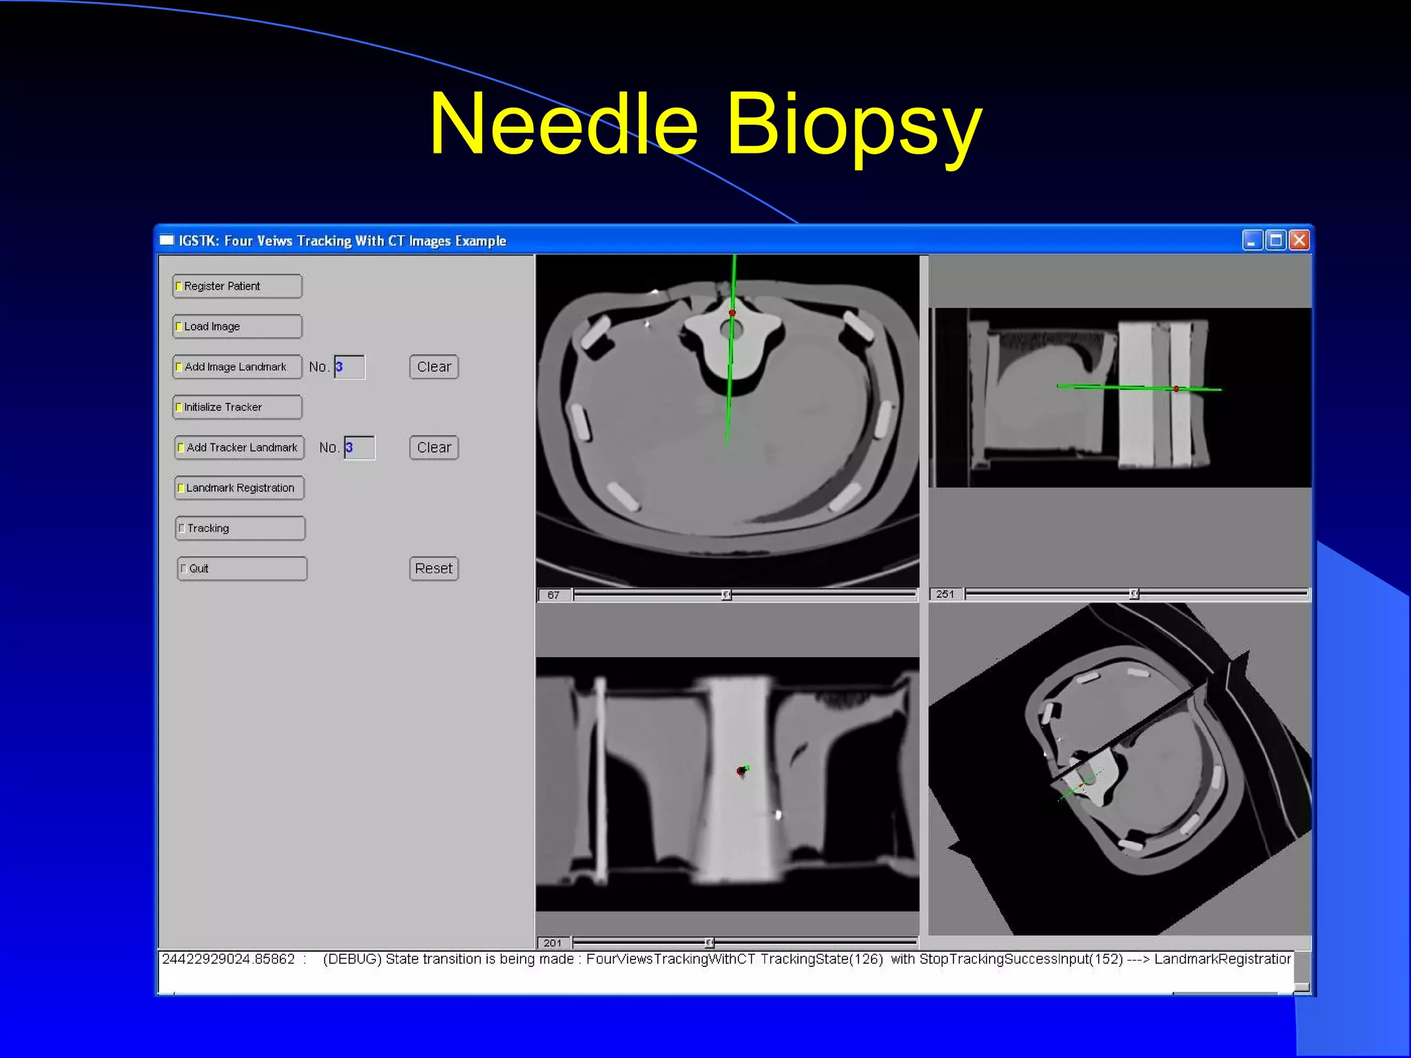Click the tracker landmark No. field

click(x=360, y=448)
